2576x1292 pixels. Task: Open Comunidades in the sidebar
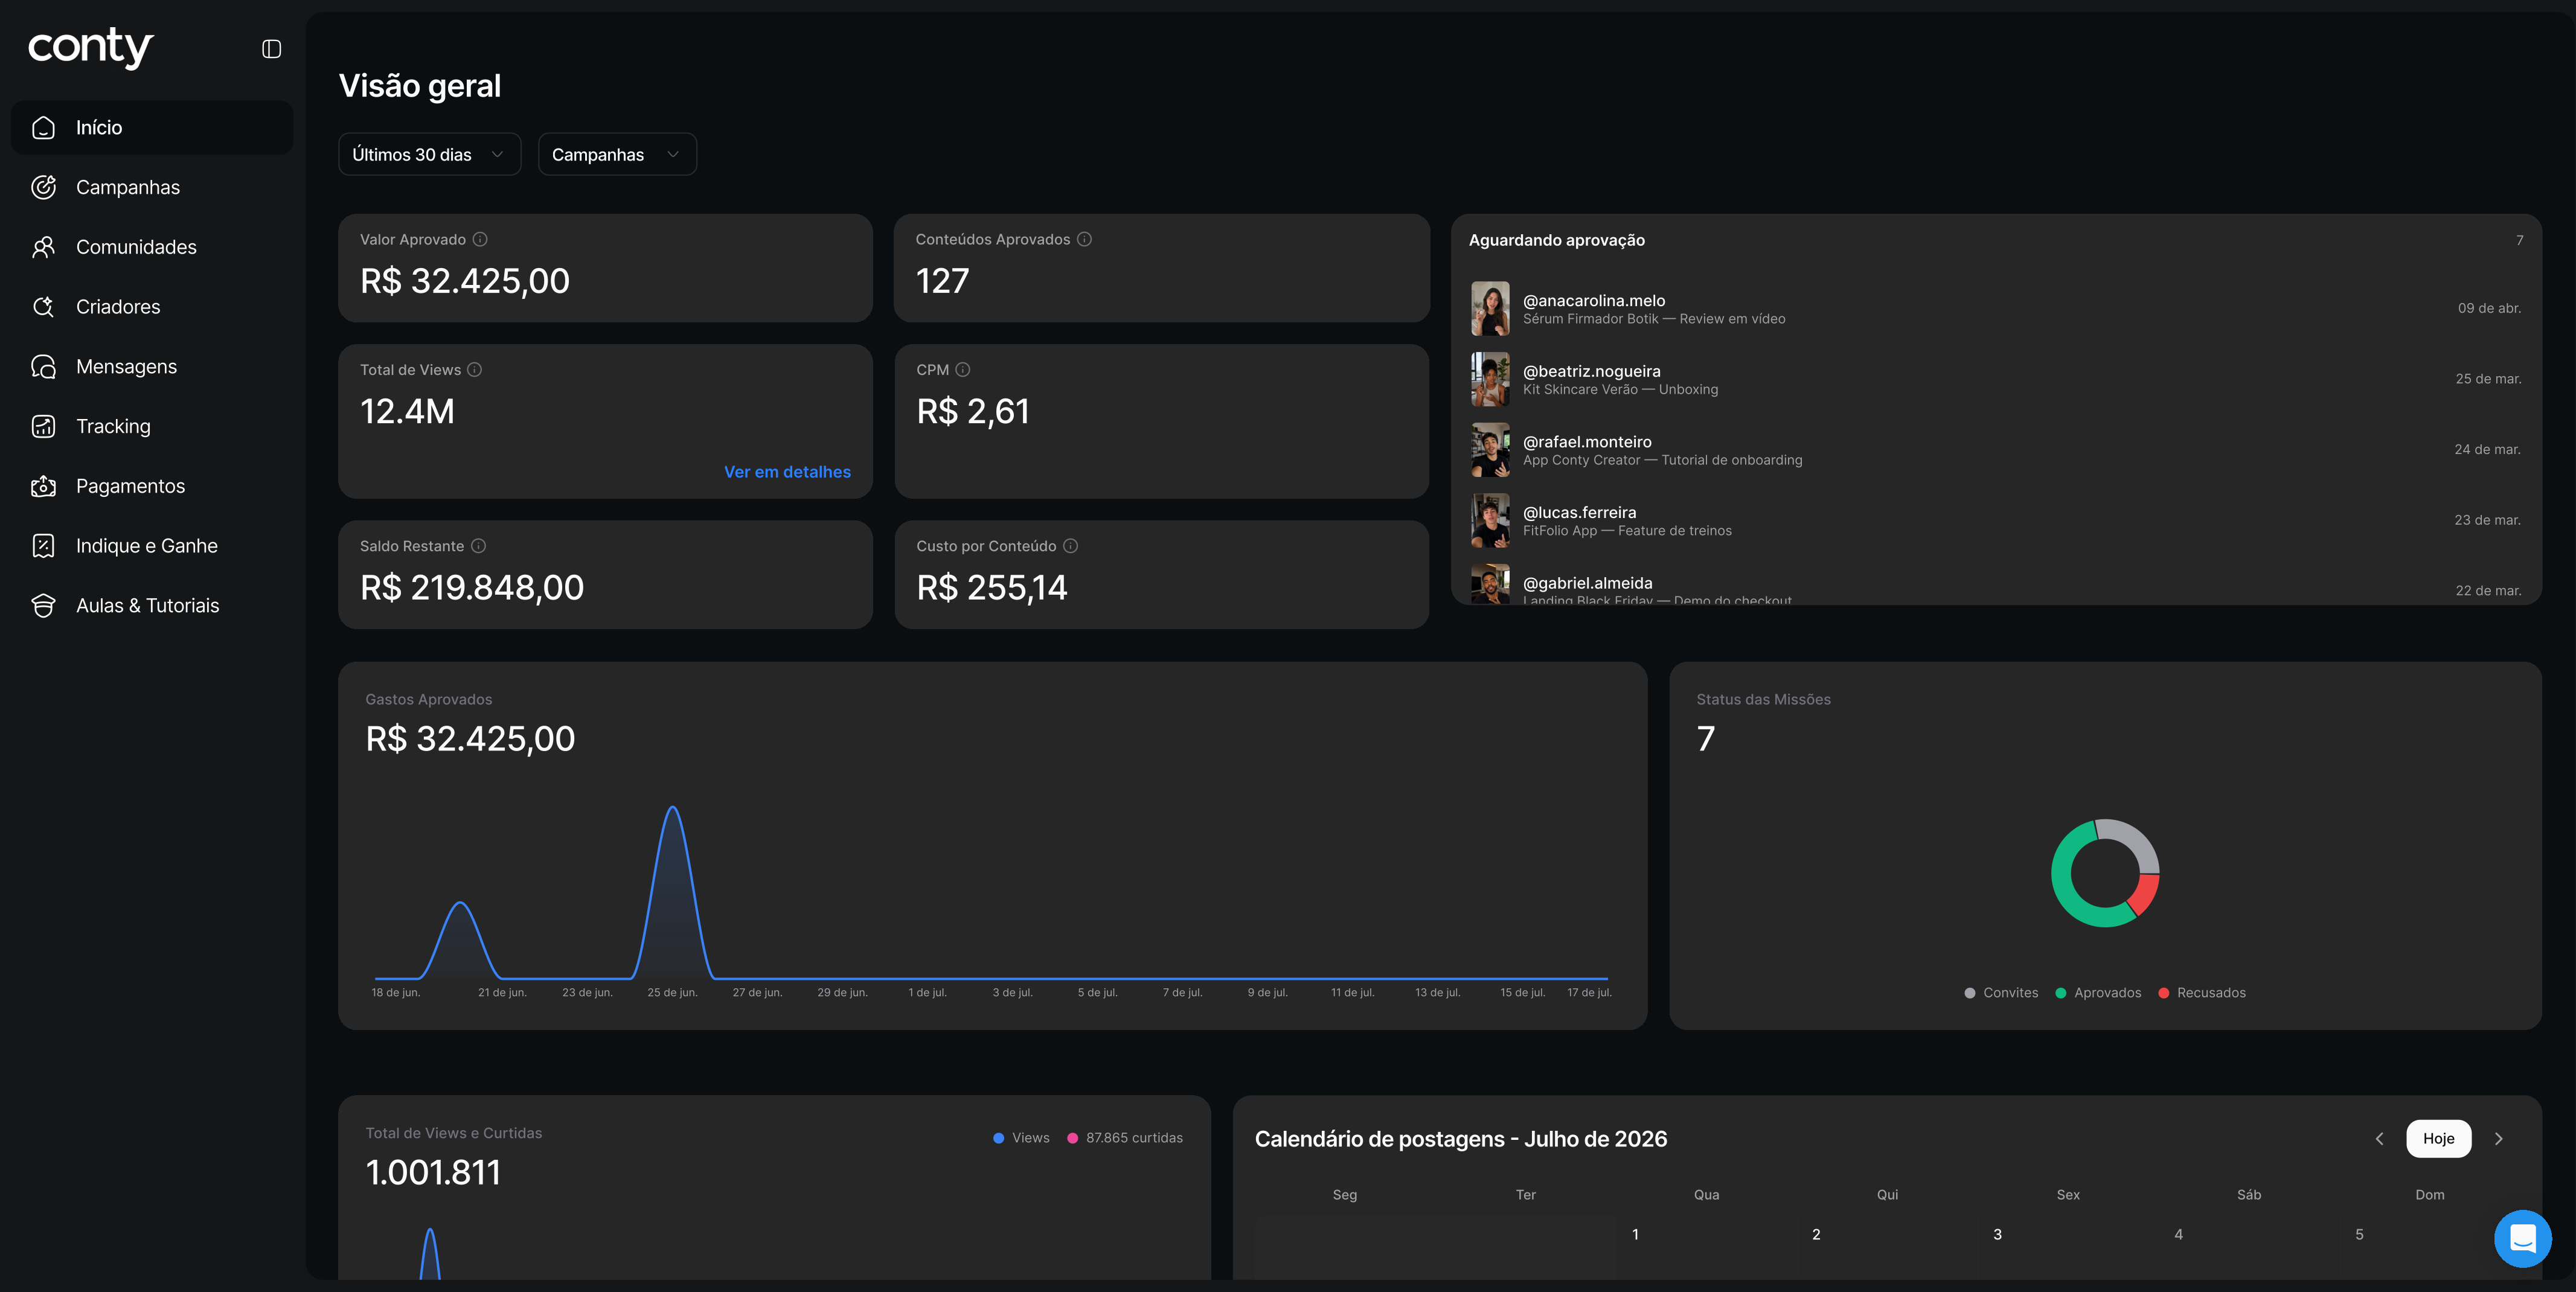152,247
